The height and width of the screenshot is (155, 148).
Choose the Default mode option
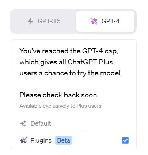[x=73, y=123]
